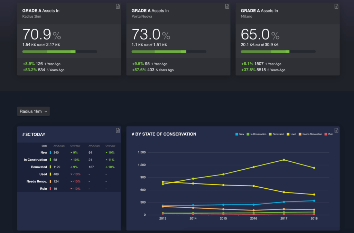This screenshot has width=354, height=233.
Task: Toggle Needs Renovation legend entry
Action: 310,134
